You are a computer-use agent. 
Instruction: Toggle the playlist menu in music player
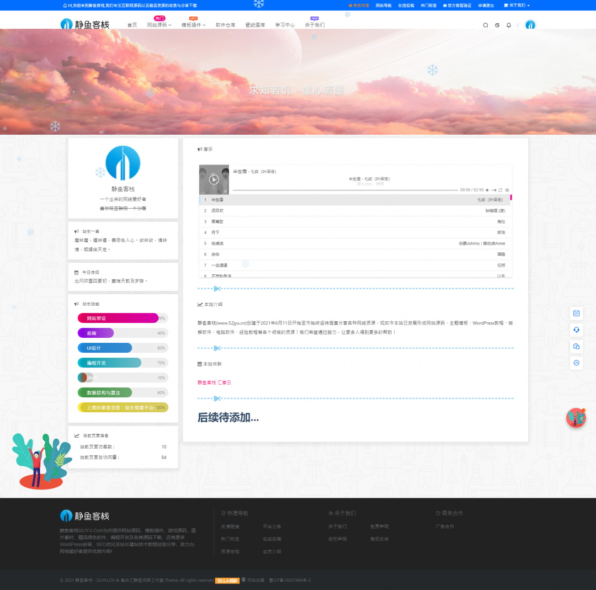(507, 190)
